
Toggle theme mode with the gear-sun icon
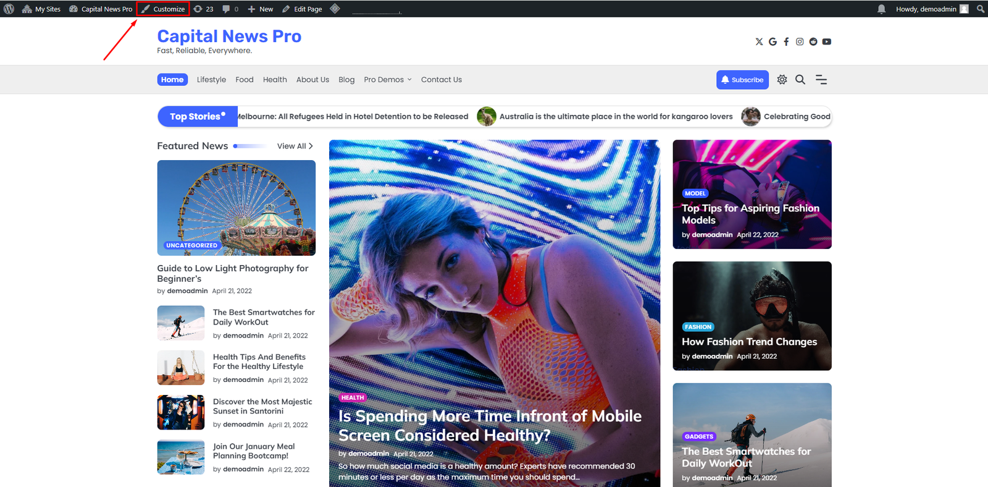pos(782,80)
